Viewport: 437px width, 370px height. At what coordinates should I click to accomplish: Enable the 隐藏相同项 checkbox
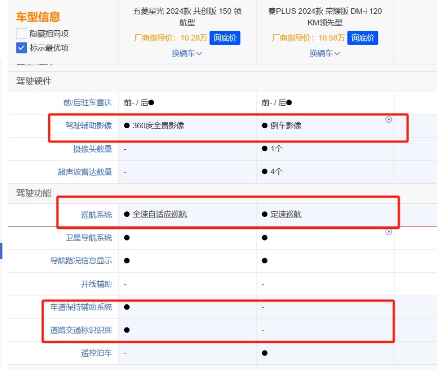pyautogui.click(x=22, y=33)
